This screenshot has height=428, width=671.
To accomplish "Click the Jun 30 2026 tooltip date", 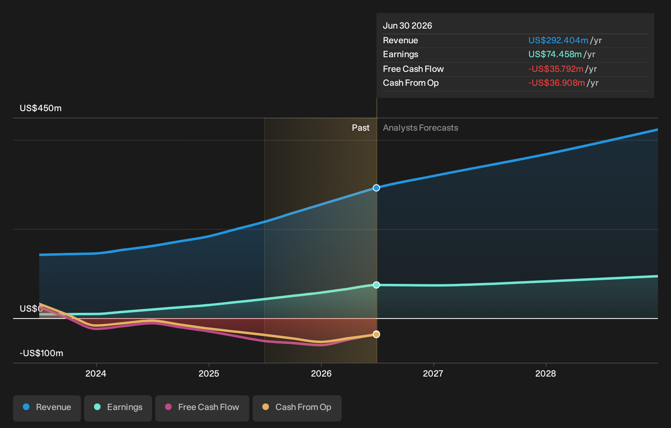I will click(407, 26).
